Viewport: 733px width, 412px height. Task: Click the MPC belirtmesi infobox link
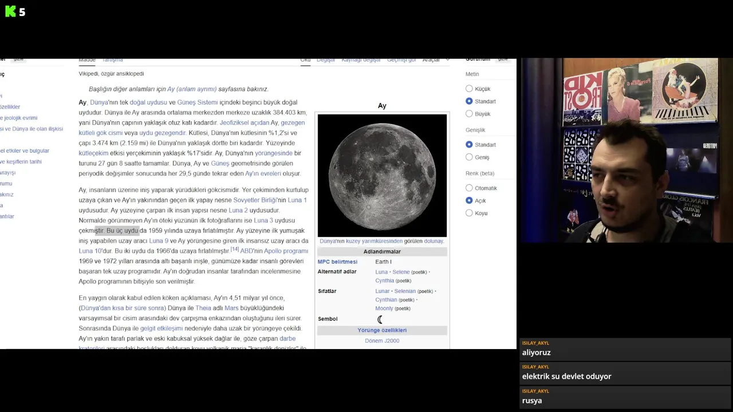pyautogui.click(x=337, y=262)
